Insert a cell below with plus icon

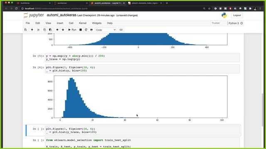click(32, 30)
